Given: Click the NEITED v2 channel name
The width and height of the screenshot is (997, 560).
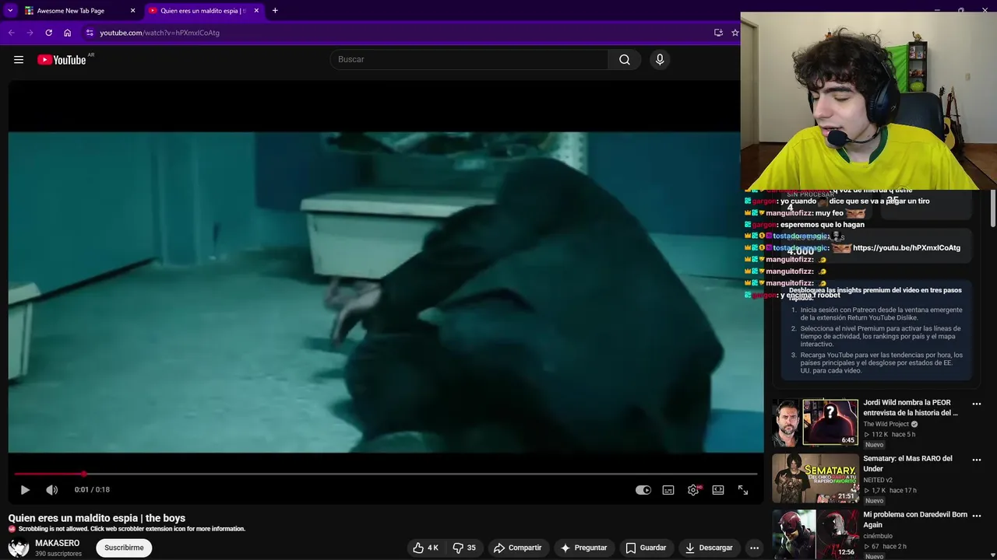Looking at the screenshot, I should click(x=878, y=481).
